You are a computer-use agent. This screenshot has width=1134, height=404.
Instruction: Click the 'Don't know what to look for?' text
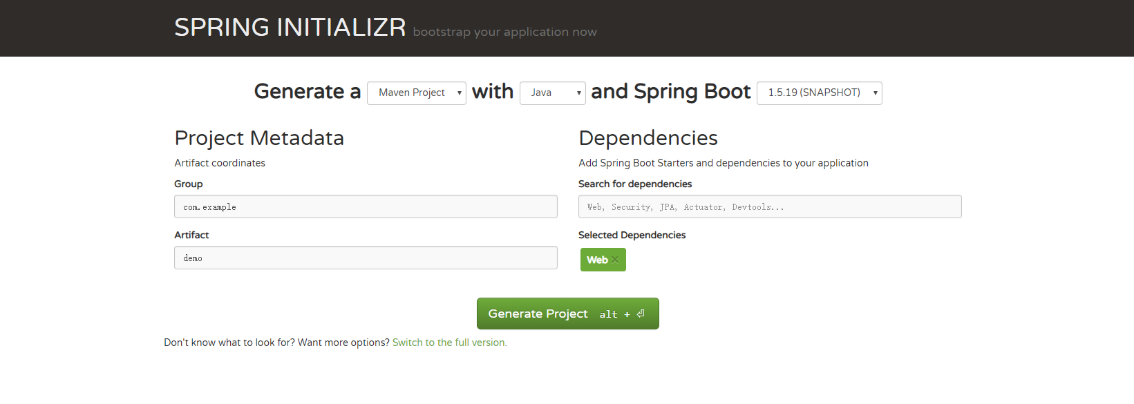(x=229, y=343)
